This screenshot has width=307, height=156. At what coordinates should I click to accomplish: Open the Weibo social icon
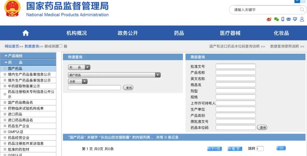click(269, 19)
